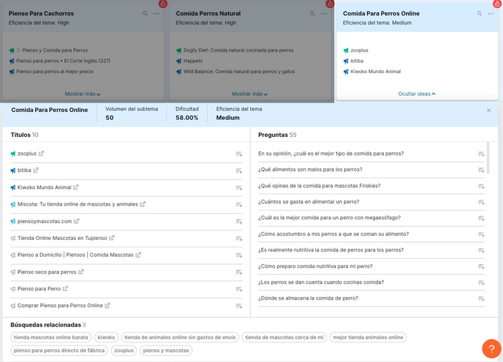Screen dimensions: 503x362
Task: Add Miscota title to favorites list
Action: [239, 204]
